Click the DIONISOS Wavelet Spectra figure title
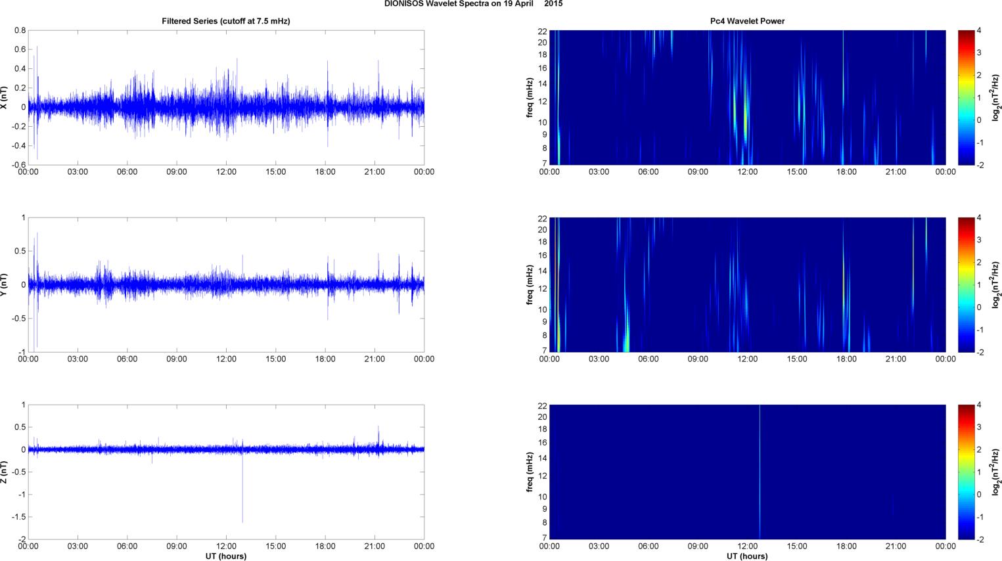This screenshot has height=561, width=1002. [473, 4]
